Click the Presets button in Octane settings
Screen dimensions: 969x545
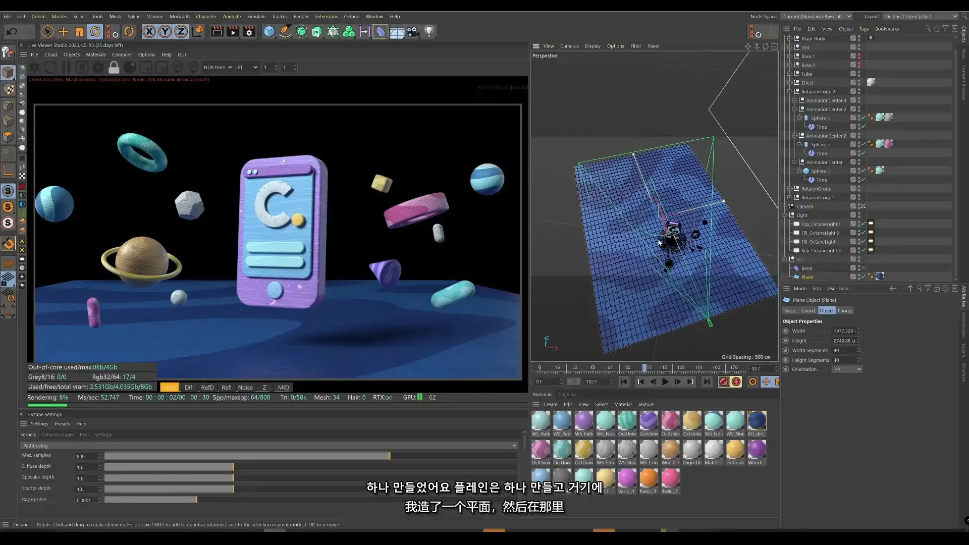[x=62, y=424]
